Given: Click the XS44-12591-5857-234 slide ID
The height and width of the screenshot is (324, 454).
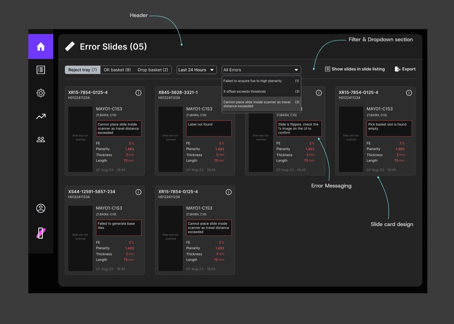Looking at the screenshot, I should click(x=92, y=192).
